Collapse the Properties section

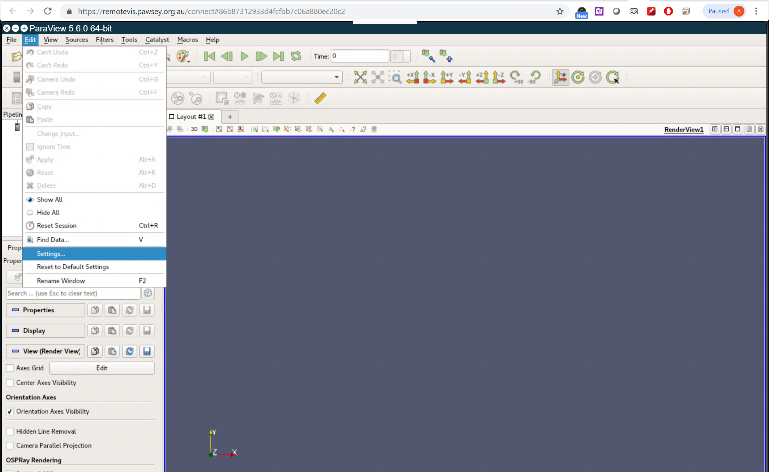[x=46, y=310]
